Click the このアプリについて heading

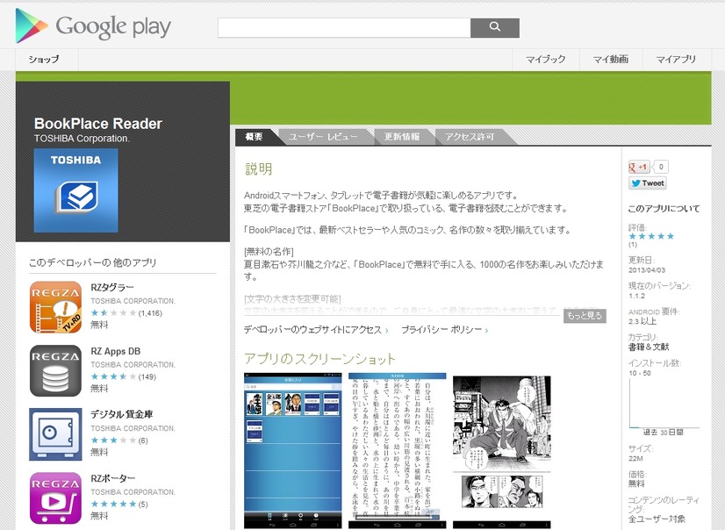click(664, 209)
